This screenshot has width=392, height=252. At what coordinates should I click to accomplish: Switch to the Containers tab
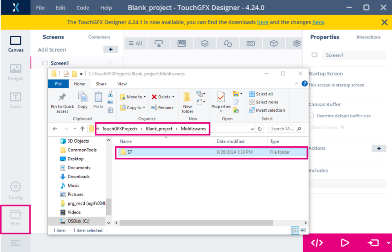tap(99, 37)
